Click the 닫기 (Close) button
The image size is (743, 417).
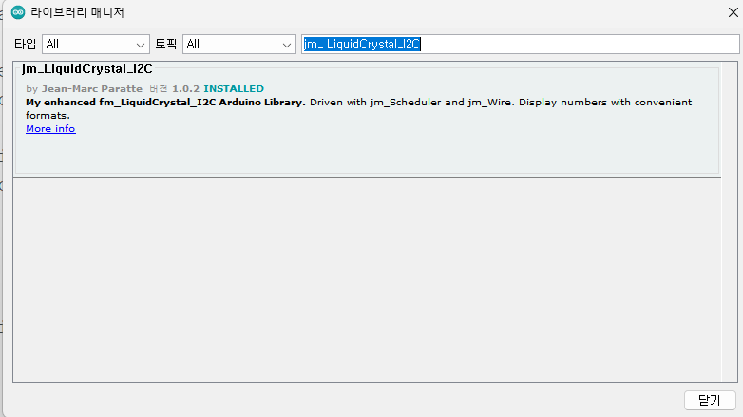click(x=710, y=401)
